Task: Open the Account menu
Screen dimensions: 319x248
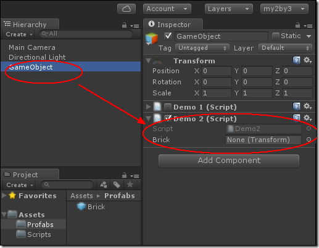Action: coord(167,9)
